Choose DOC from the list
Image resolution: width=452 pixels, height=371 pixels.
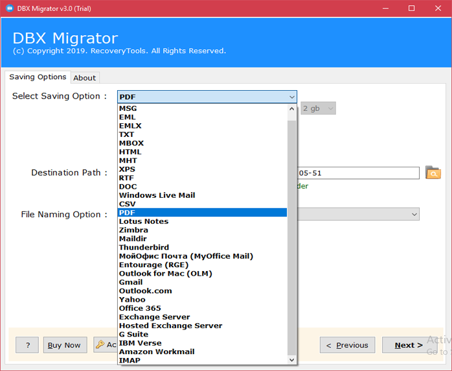pos(202,186)
